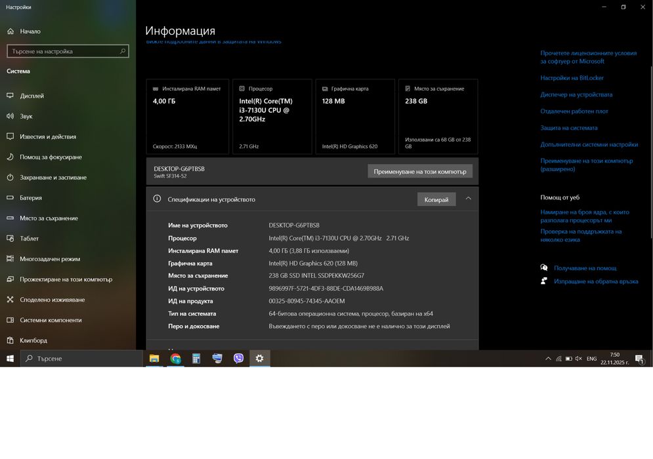Click the Процесор info card
The image size is (653, 459).
coord(272,117)
